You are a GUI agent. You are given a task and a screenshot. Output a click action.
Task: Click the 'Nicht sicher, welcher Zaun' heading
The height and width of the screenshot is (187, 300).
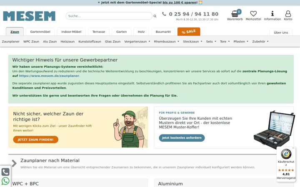click(48, 116)
